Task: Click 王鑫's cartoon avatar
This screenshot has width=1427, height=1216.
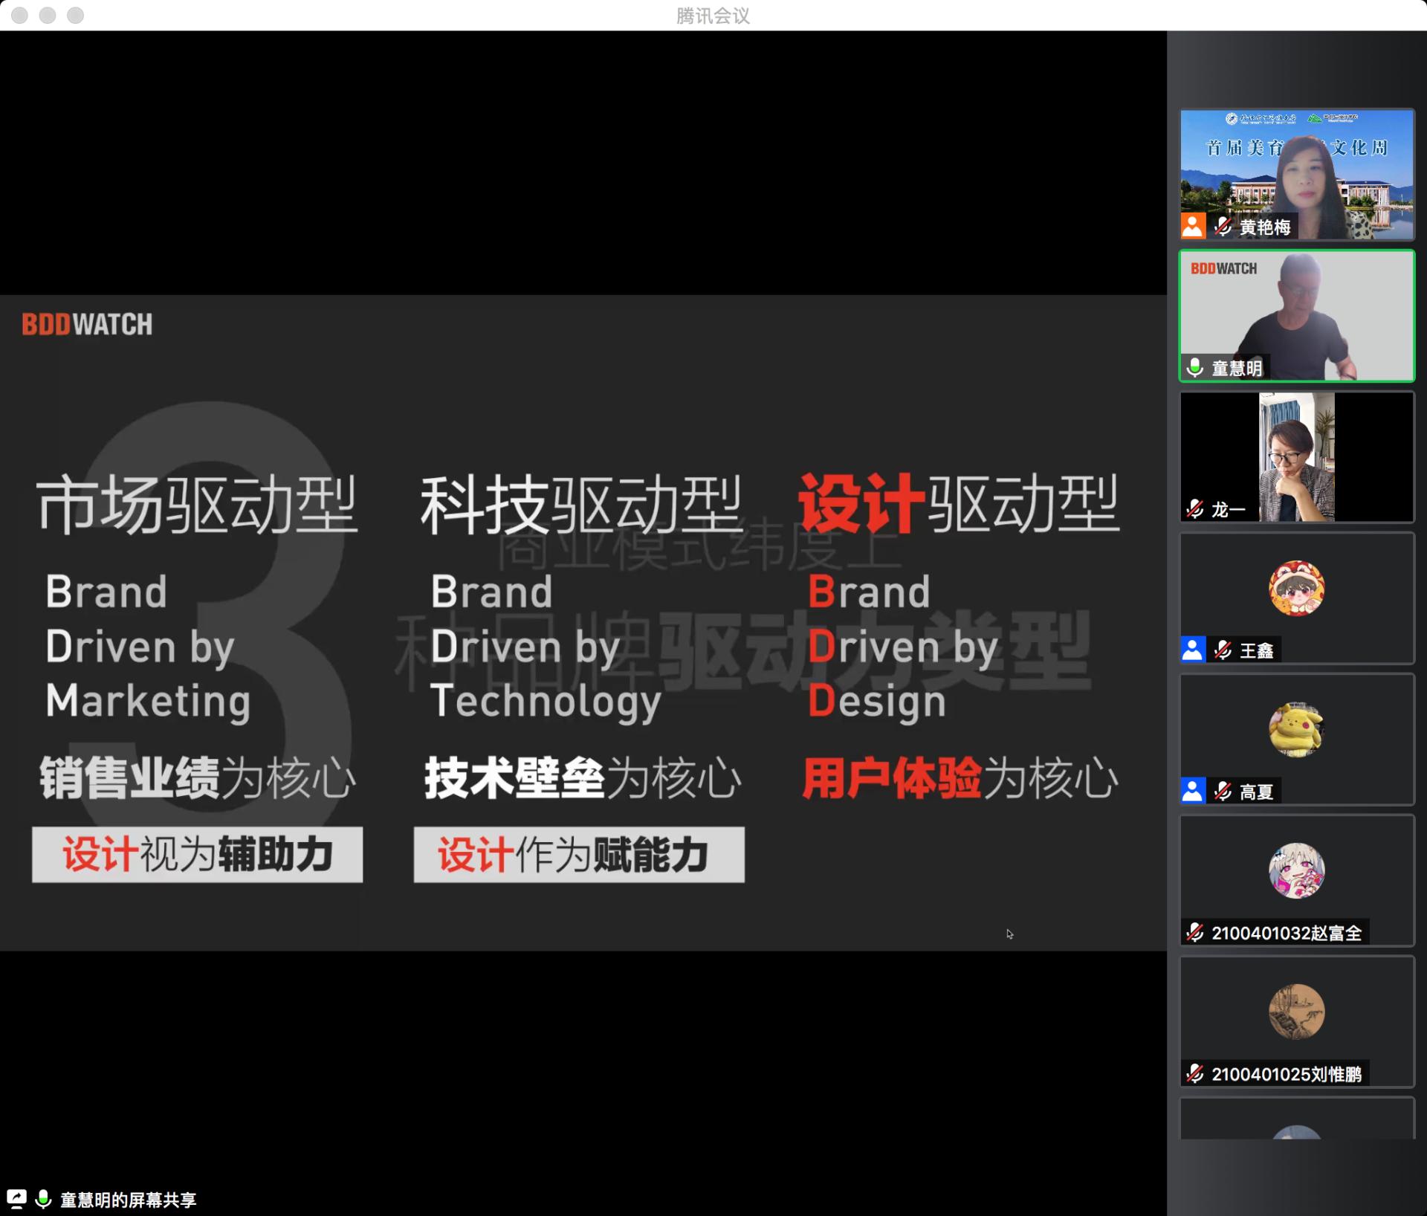Action: click(1296, 589)
